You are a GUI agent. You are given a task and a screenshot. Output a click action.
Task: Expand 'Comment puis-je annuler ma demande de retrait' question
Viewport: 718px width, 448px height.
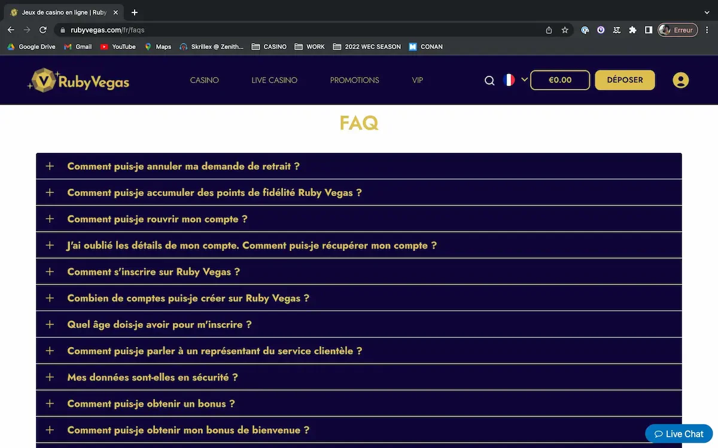pyautogui.click(x=183, y=166)
